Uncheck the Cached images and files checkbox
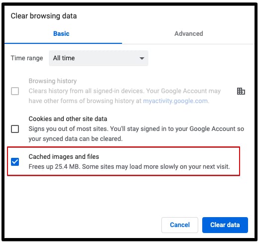Image resolution: width=260 pixels, height=243 pixels. (15, 162)
